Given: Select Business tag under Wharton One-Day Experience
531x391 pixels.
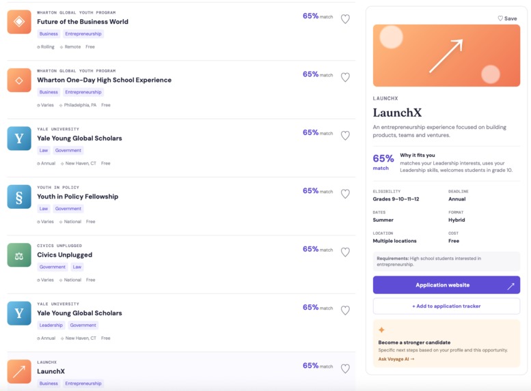Looking at the screenshot, I should [x=49, y=92].
